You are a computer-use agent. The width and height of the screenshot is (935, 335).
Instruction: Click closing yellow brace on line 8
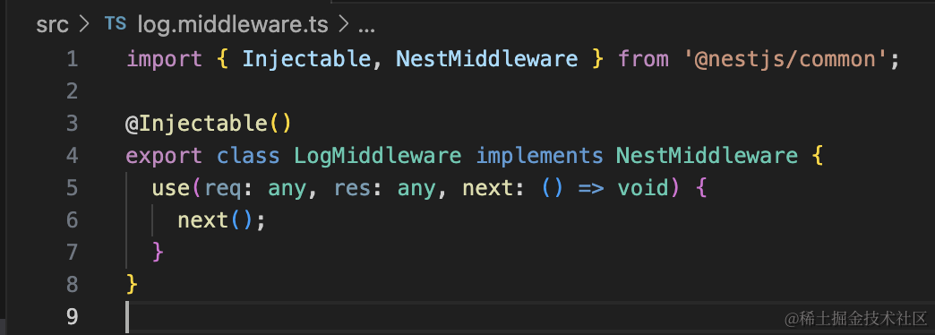coord(133,284)
